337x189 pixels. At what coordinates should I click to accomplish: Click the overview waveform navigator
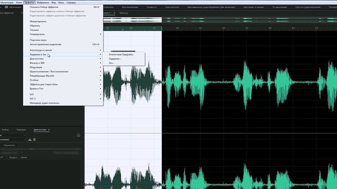click(x=220, y=20)
